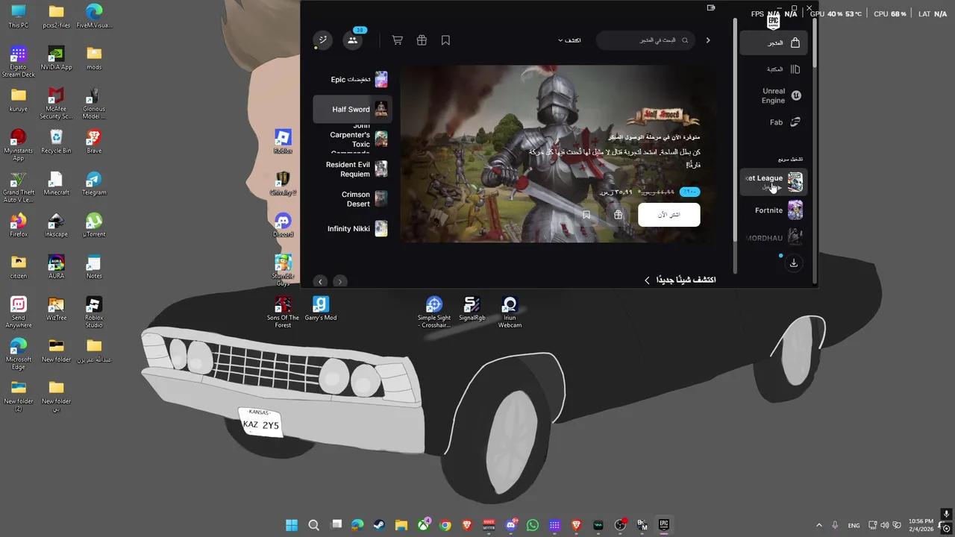
Task: Open the wishlist bookmark in store header
Action: 445,40
